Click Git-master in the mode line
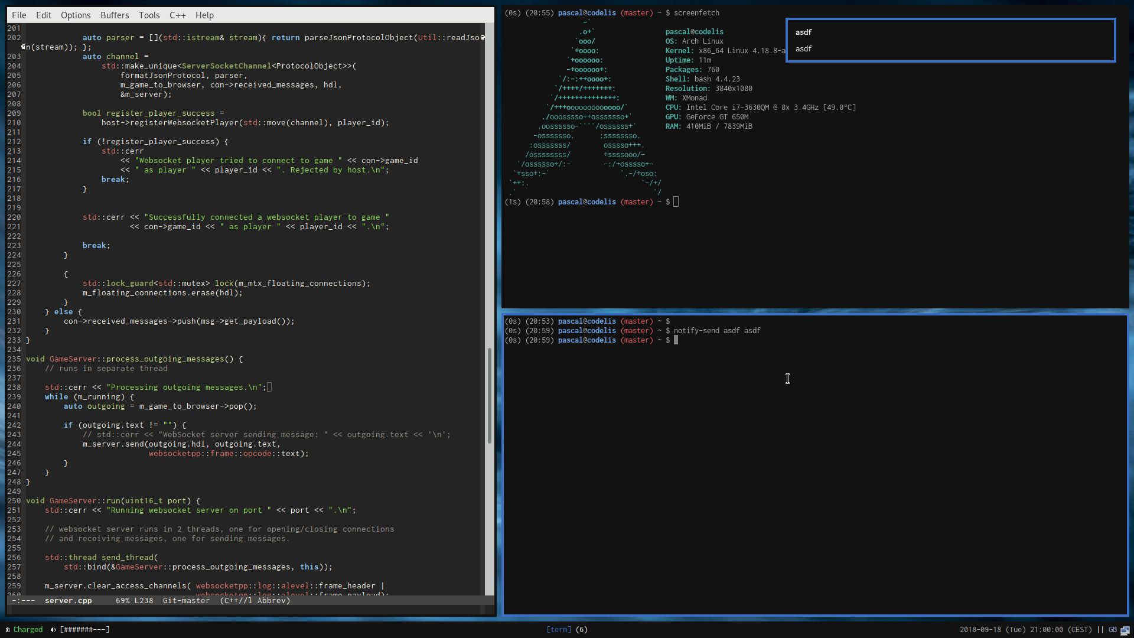The height and width of the screenshot is (638, 1134). 186,601
